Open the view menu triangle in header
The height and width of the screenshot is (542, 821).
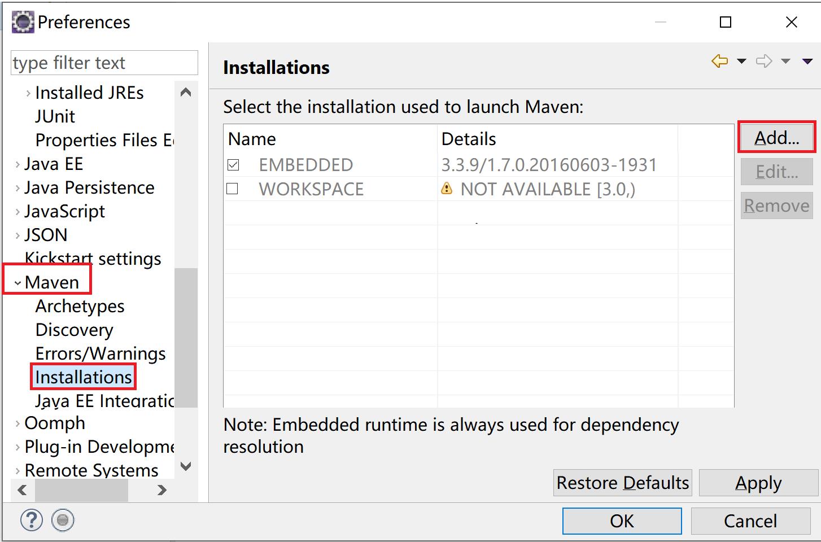pos(807,61)
